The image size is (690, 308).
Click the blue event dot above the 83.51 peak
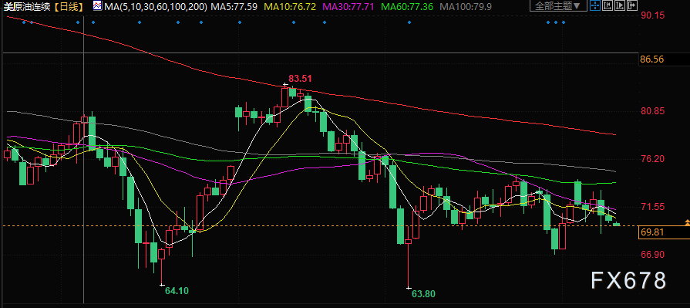tap(293, 22)
